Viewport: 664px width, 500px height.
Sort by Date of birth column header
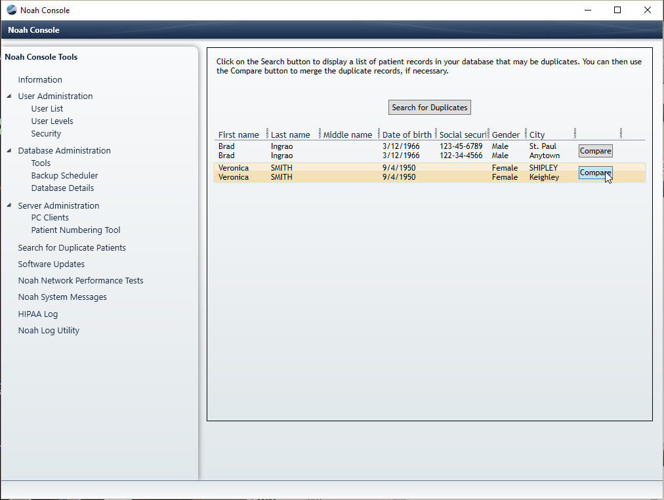coord(407,135)
